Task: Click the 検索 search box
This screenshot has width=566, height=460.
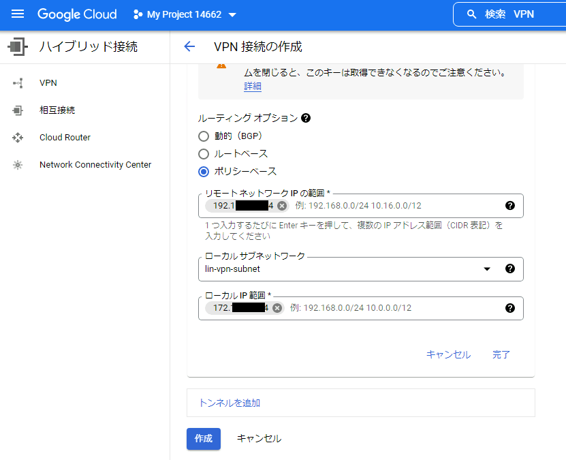Action: coord(509,14)
